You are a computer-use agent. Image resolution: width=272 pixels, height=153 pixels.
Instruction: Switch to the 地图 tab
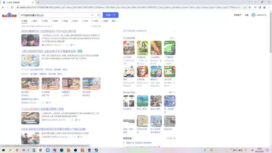[x=105, y=21]
